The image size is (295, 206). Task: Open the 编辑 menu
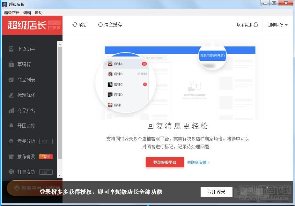click(27, 13)
